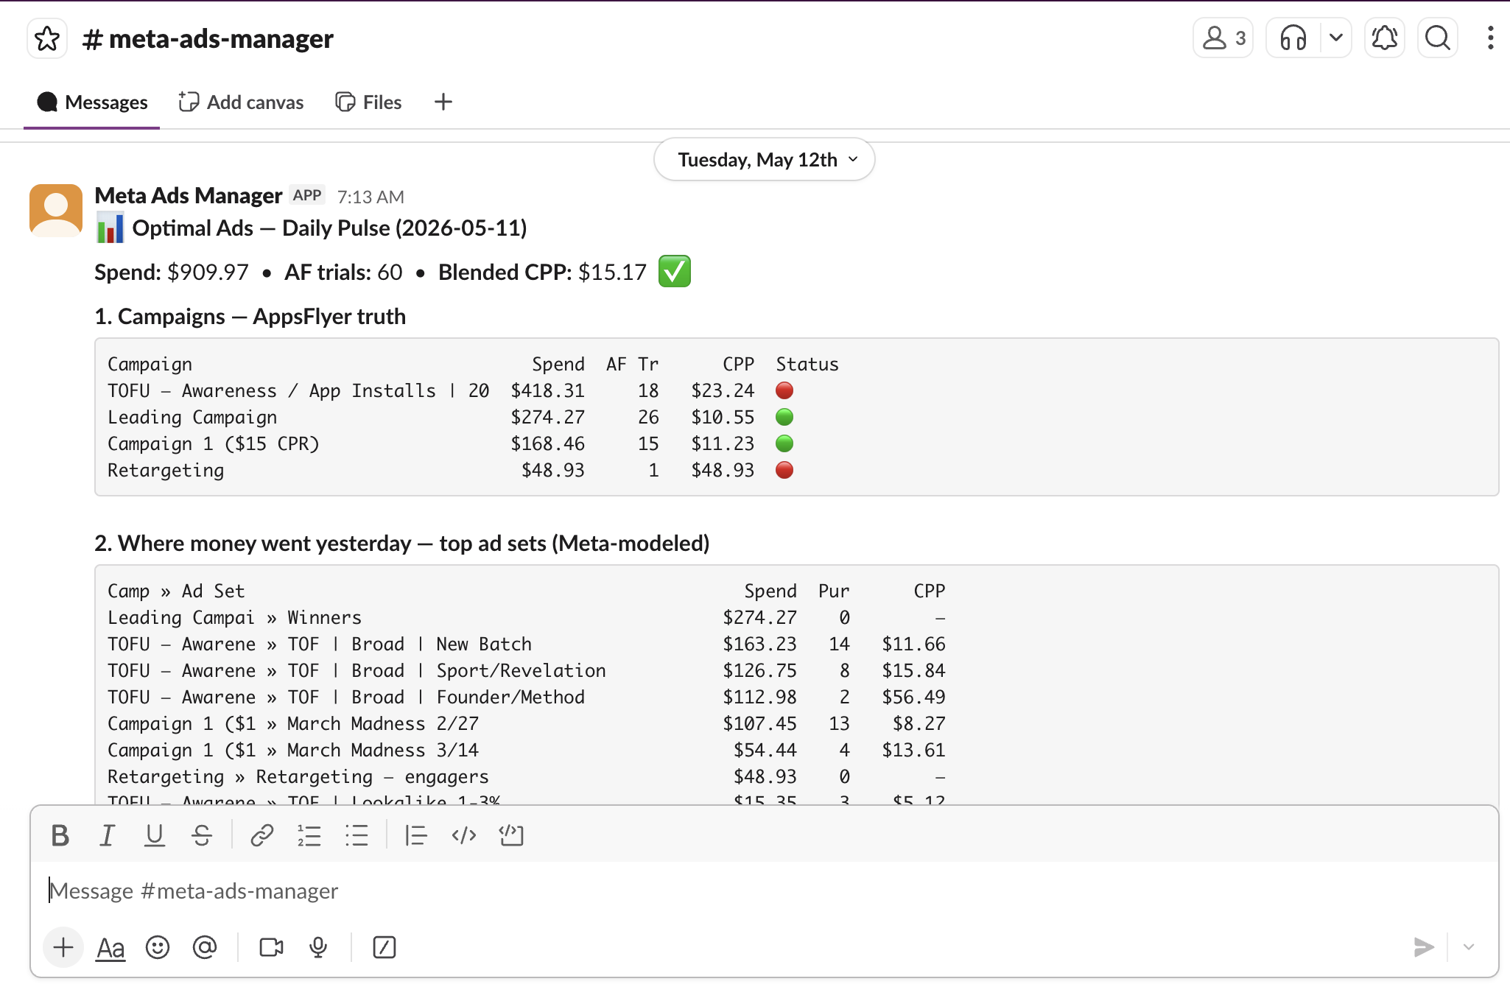Screen dimensions: 1510x987
Task: Select the "Sport/Revelation" ad set spend $126.75
Action: click(x=759, y=671)
